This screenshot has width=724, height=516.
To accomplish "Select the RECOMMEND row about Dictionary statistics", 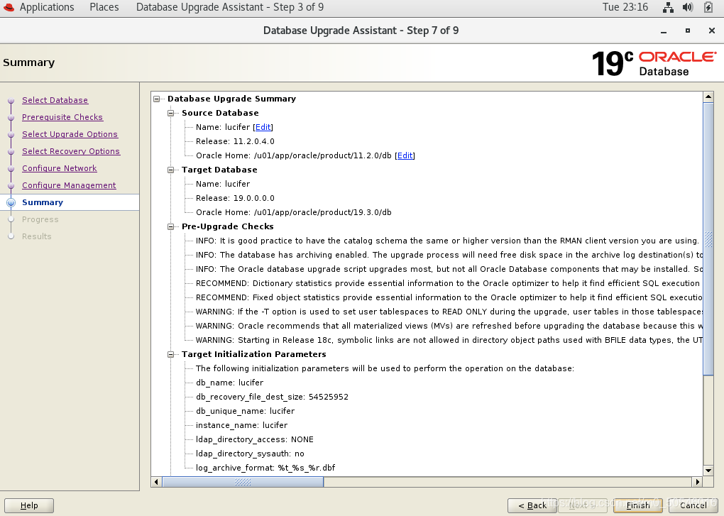I will pos(448,284).
